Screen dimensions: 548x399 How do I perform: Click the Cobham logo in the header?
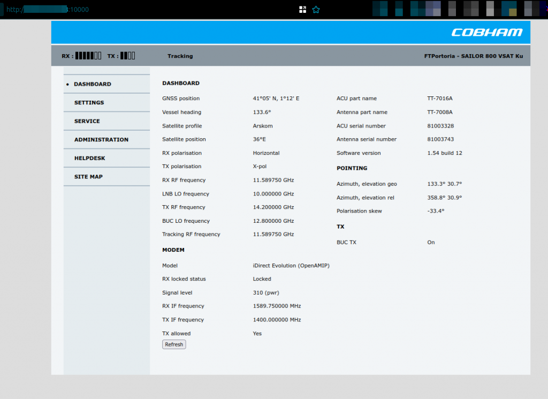pos(486,33)
